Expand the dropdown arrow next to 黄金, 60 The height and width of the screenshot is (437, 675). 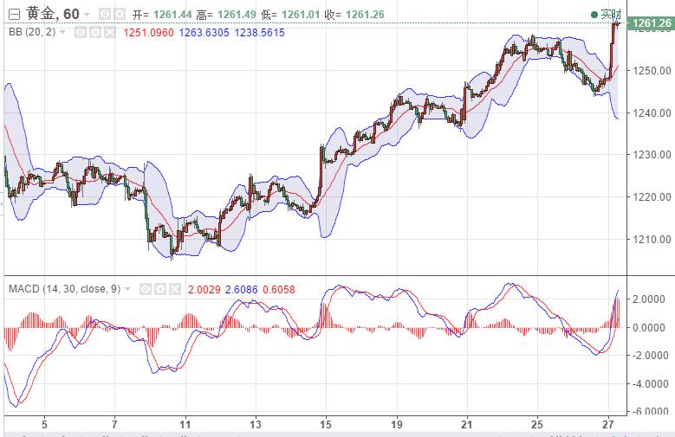click(x=88, y=15)
